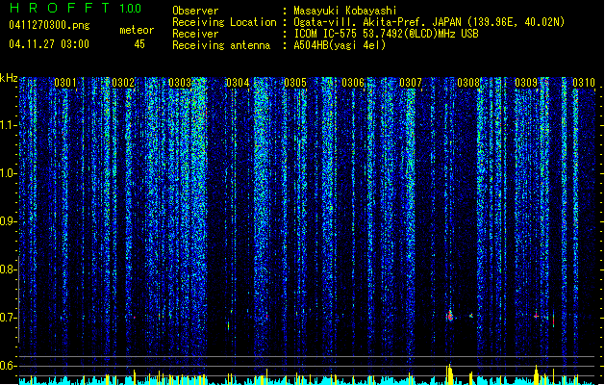The height and width of the screenshot is (385, 605).
Task: Click the 1.0 kHz axis tick label
Action: [x=9, y=173]
